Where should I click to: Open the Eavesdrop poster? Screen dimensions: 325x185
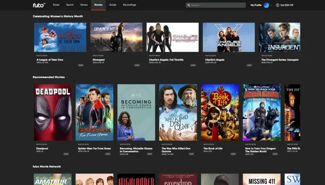pos(178,179)
